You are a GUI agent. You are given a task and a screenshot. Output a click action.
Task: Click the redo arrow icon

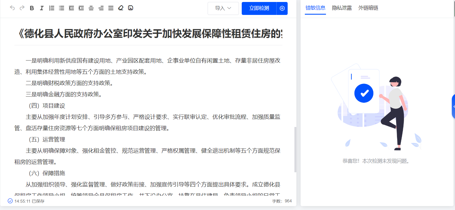coord(22,8)
